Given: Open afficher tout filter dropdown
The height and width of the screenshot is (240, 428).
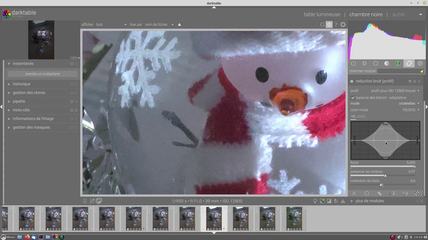Looking at the screenshot, I should click(x=111, y=25).
